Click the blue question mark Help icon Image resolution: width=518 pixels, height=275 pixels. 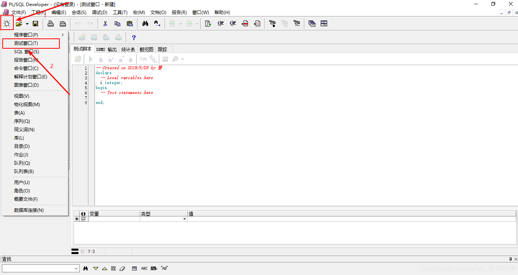point(134,38)
